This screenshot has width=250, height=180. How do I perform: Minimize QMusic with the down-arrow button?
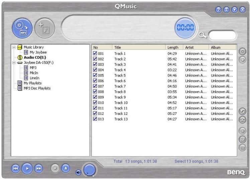click(235, 10)
